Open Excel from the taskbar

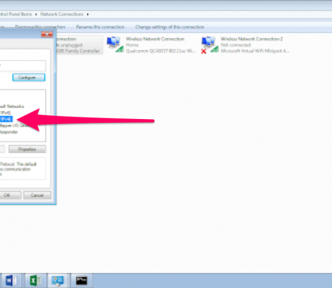(x=36, y=281)
